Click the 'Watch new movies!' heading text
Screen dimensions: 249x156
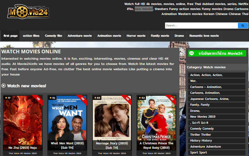(x=26, y=86)
